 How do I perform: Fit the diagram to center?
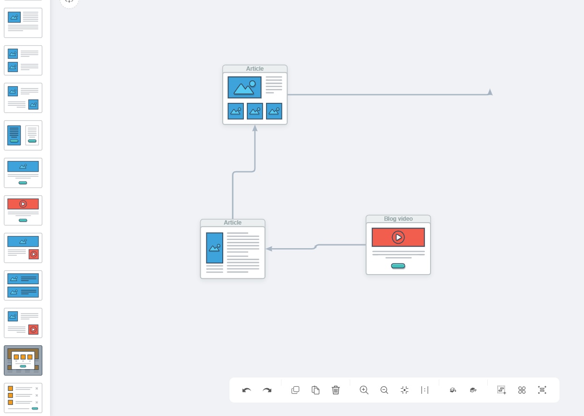pos(405,390)
